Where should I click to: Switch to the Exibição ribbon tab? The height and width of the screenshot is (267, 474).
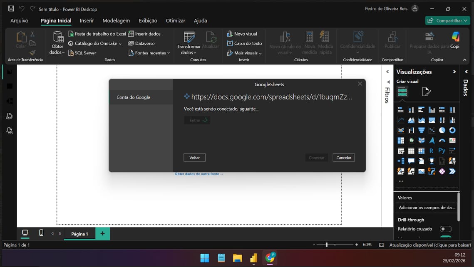click(x=148, y=20)
